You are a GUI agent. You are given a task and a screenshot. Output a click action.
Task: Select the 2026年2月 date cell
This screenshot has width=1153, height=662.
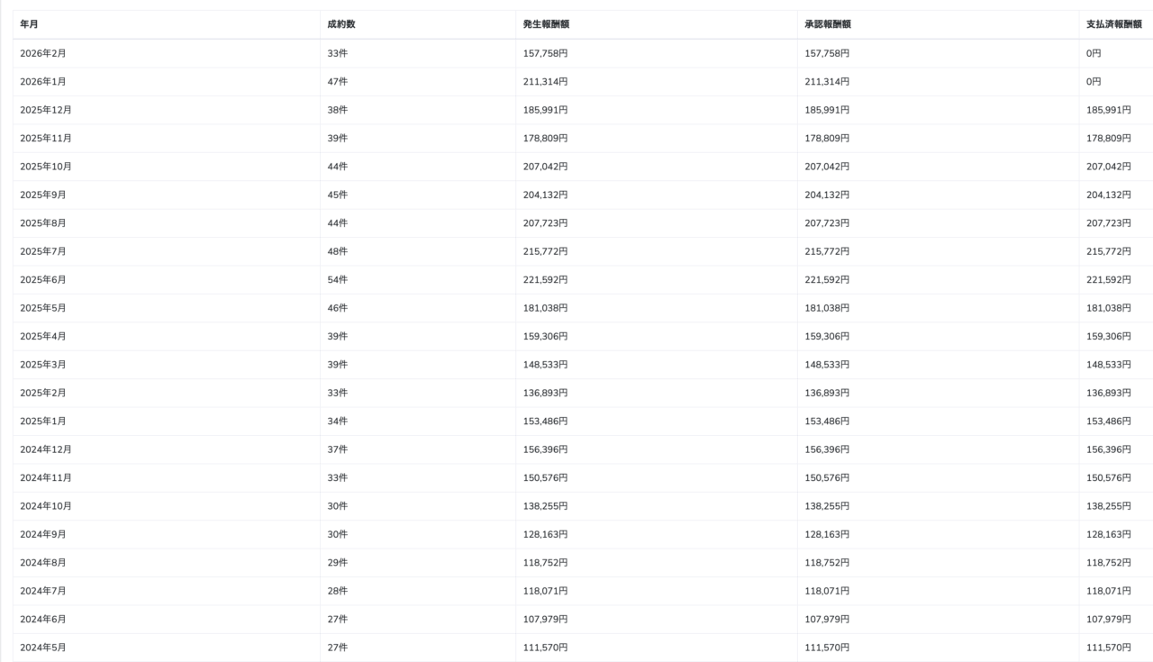(x=43, y=53)
